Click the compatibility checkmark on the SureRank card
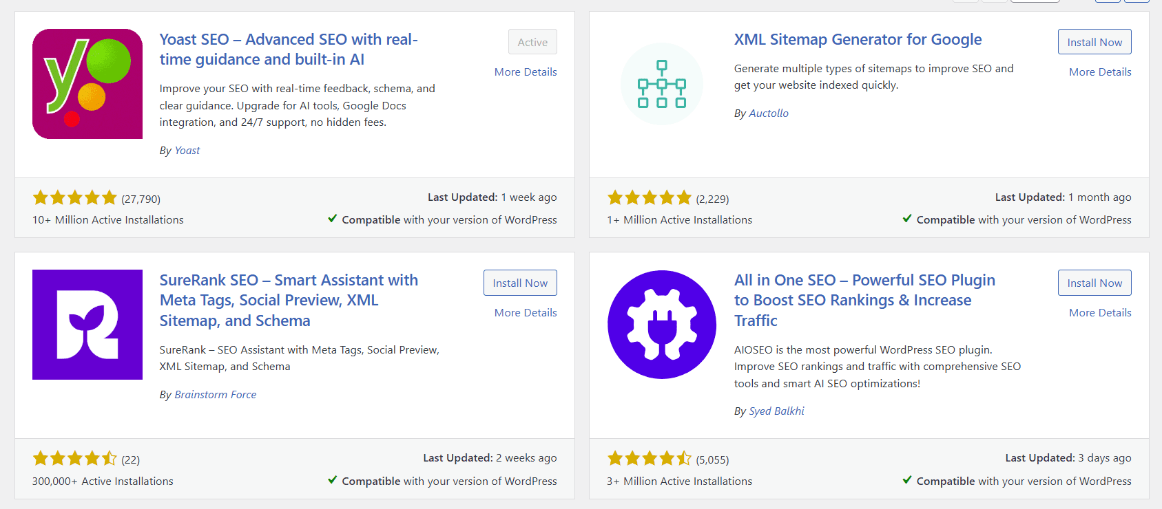The height and width of the screenshot is (509, 1162). pos(333,480)
